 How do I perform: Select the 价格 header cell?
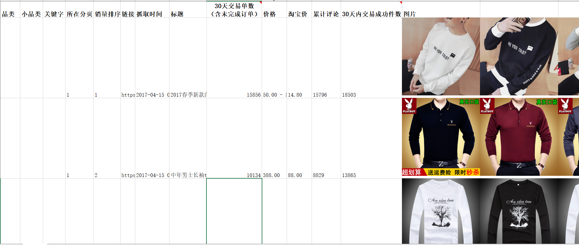[x=274, y=10]
